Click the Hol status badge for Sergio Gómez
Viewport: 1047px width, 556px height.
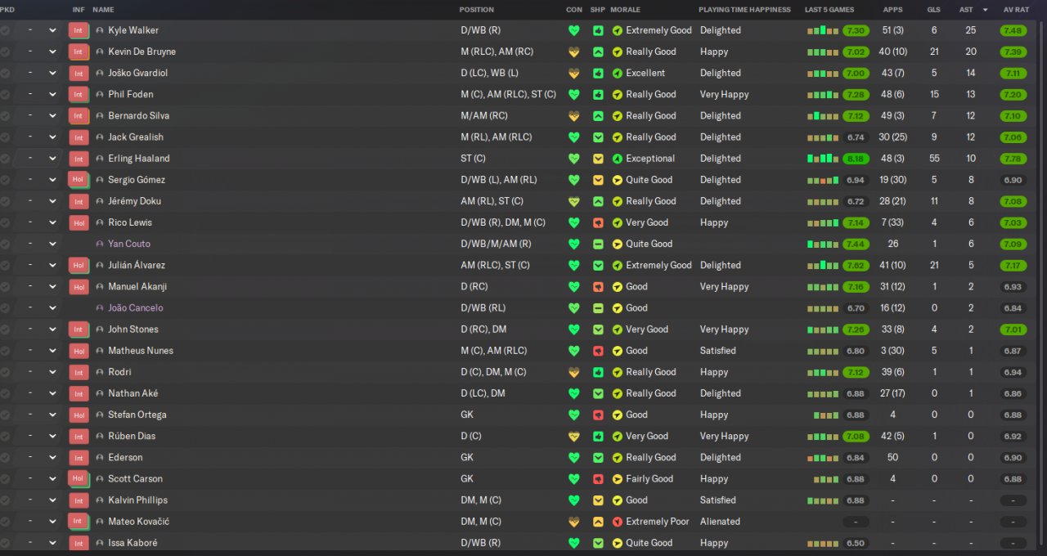pyautogui.click(x=78, y=180)
